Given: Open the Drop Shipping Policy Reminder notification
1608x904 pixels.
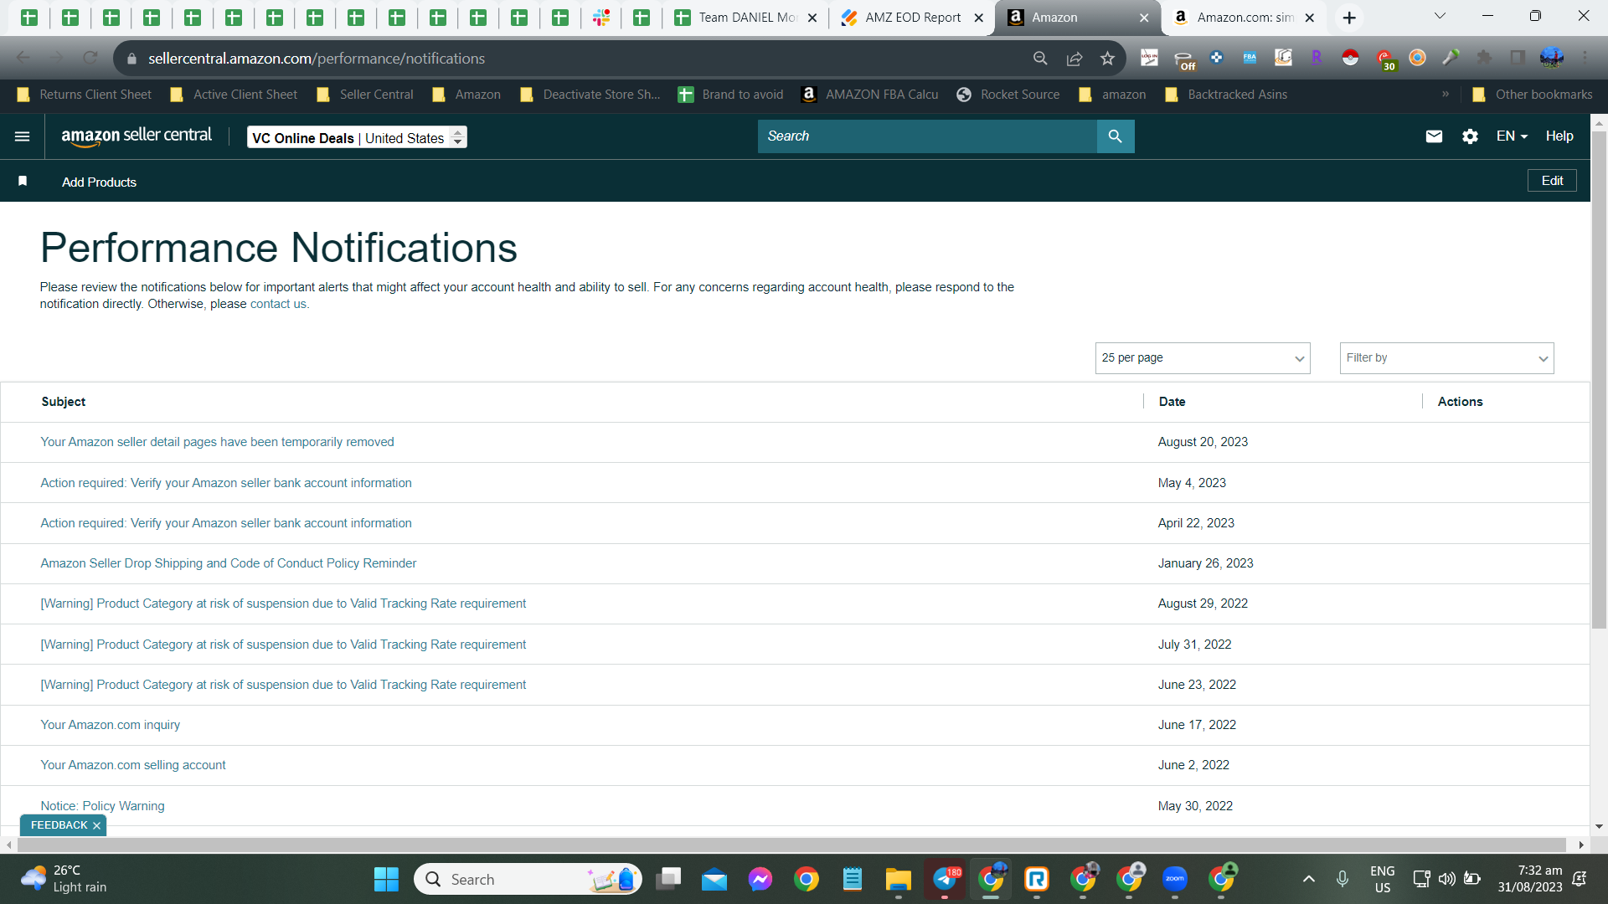Looking at the screenshot, I should click(x=229, y=563).
